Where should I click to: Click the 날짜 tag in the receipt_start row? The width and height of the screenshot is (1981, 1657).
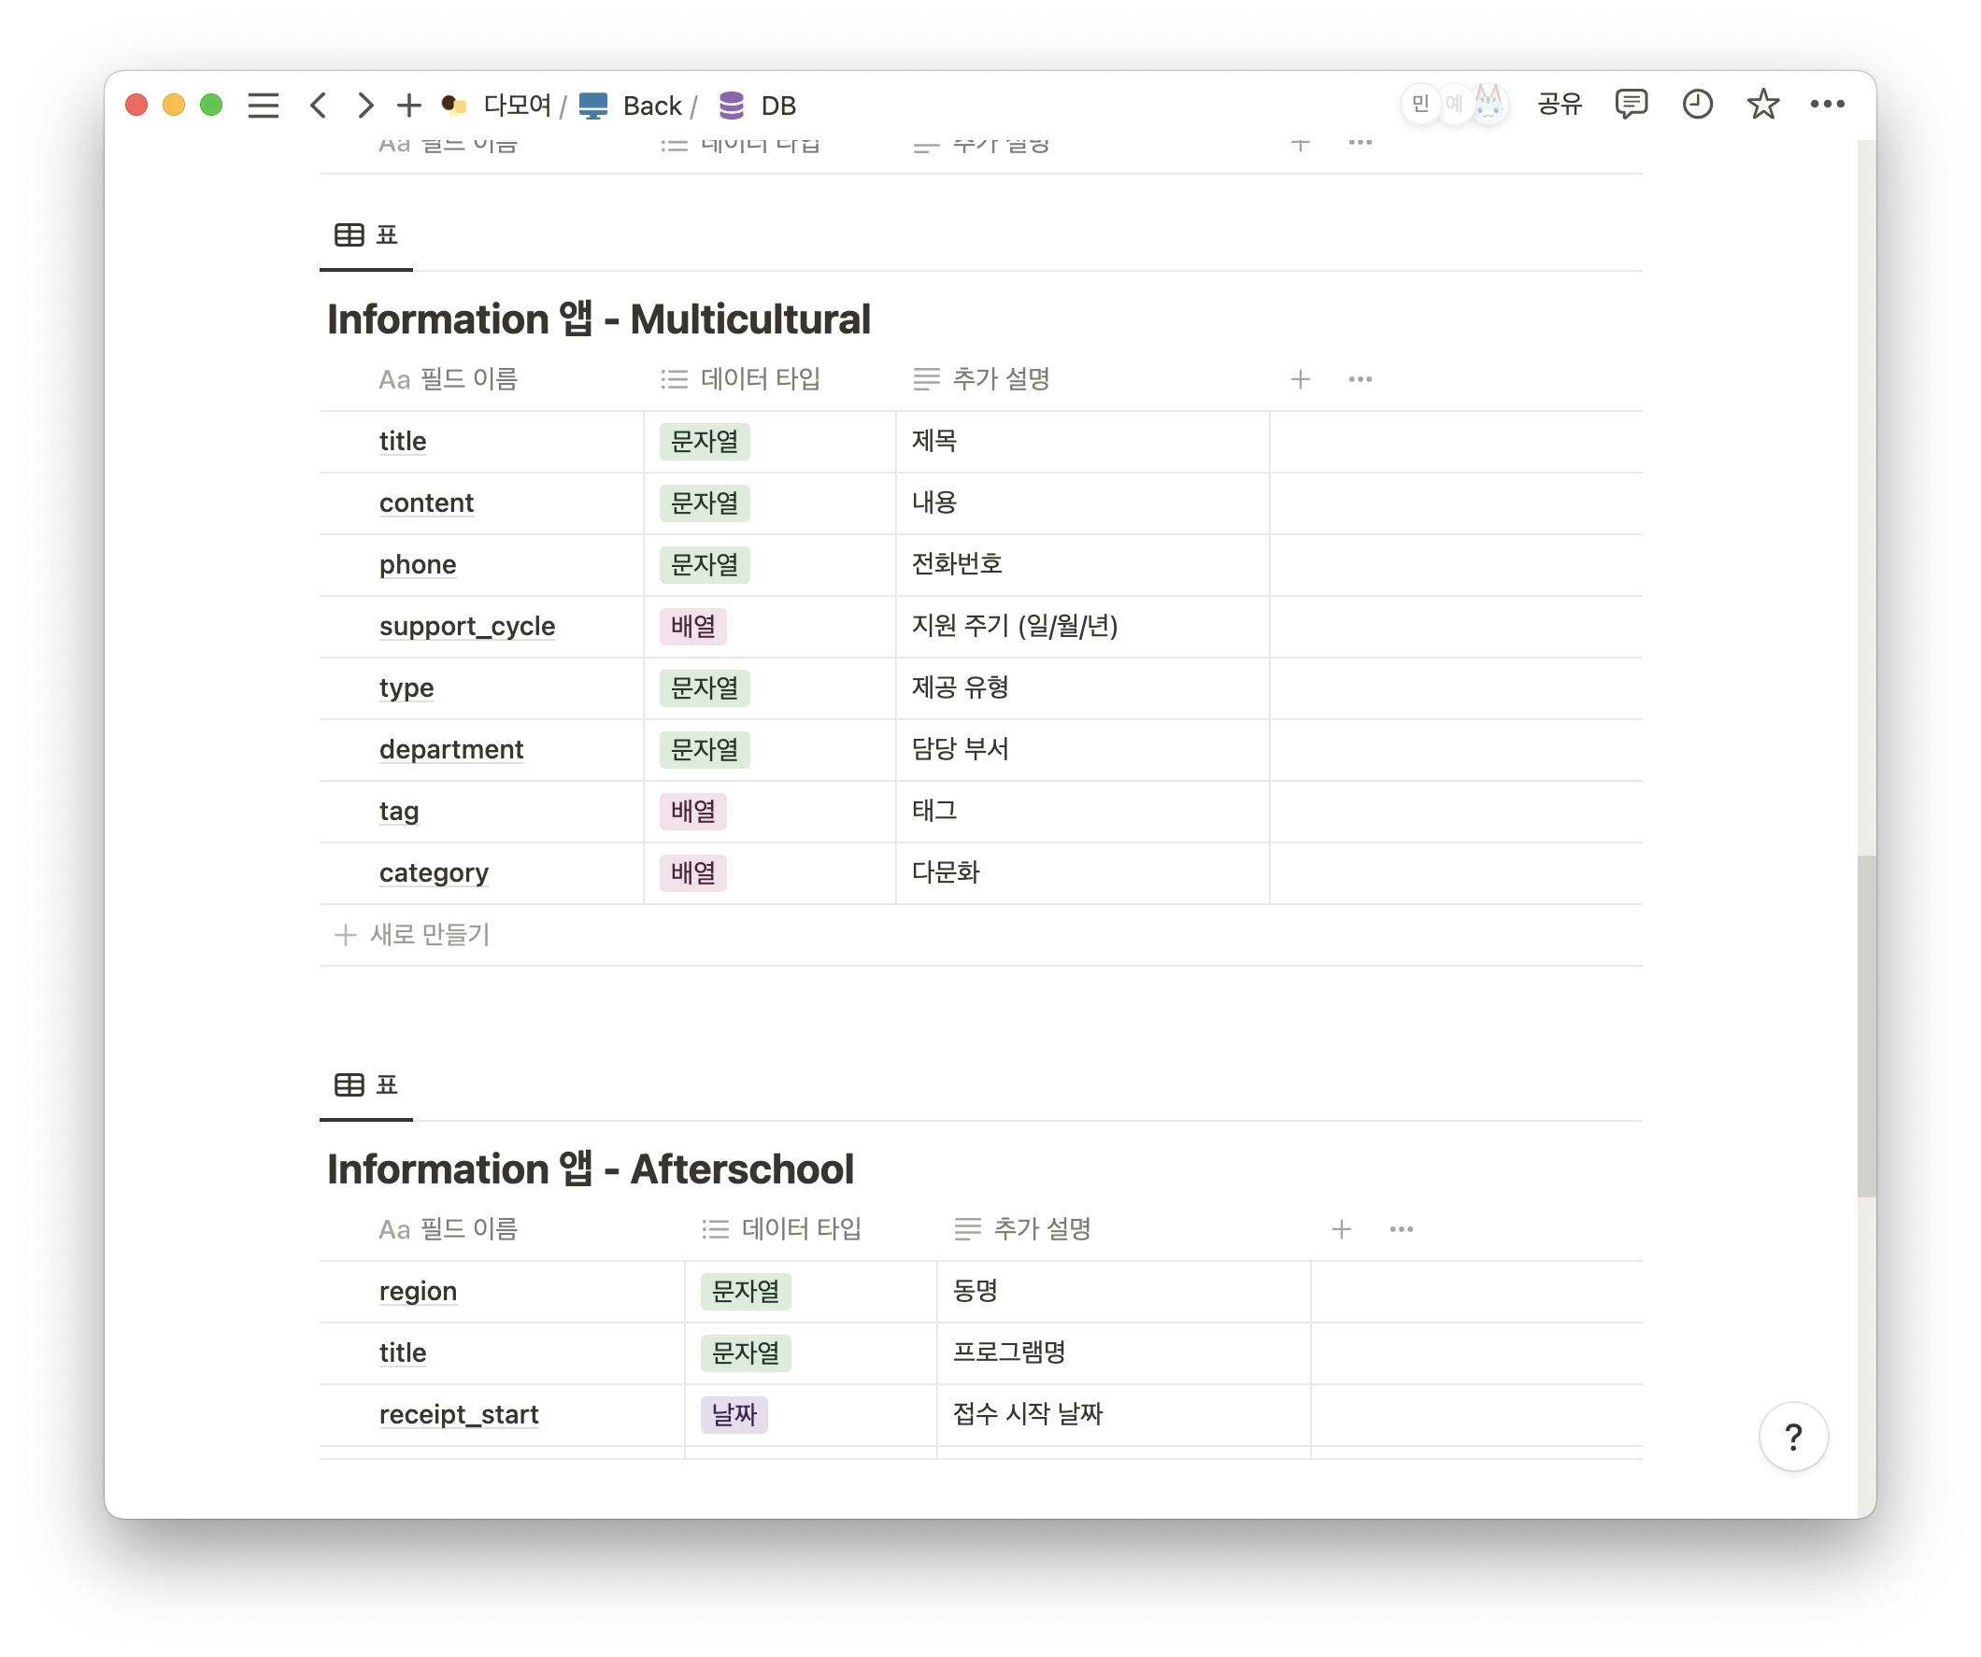pyautogui.click(x=734, y=1415)
